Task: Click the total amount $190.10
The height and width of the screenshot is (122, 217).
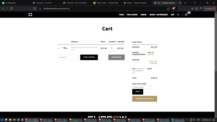Action: click(x=154, y=78)
